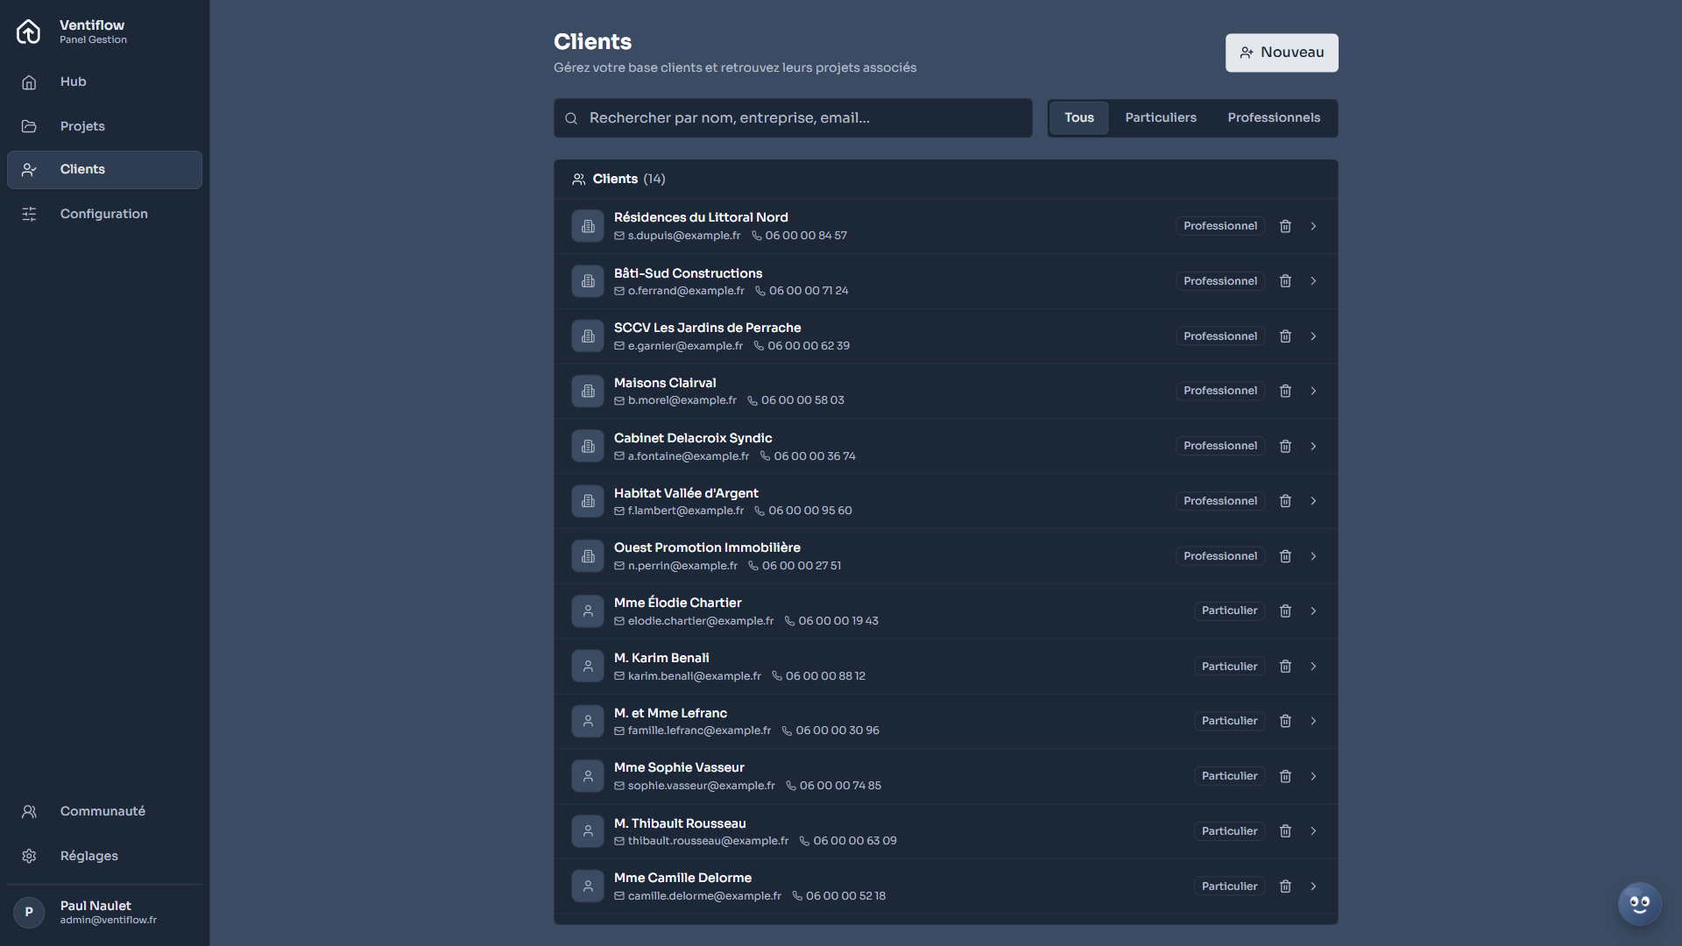Click the Cabinet Delacroix Syndic name
This screenshot has width=1682, height=946.
click(693, 438)
